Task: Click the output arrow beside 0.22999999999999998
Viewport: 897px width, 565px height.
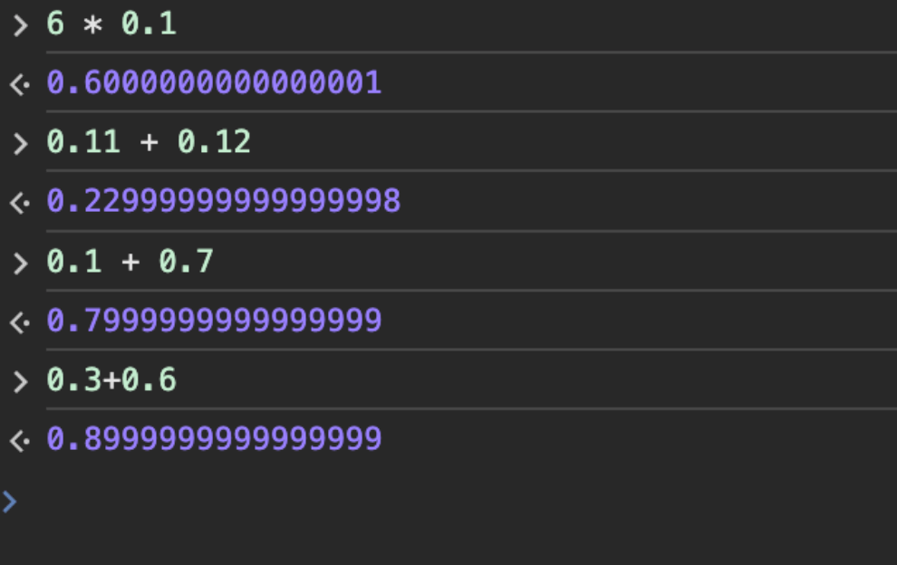Action: click(x=20, y=203)
